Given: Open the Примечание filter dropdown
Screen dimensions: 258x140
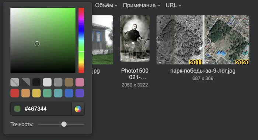Looking at the screenshot, I should click(142, 5).
